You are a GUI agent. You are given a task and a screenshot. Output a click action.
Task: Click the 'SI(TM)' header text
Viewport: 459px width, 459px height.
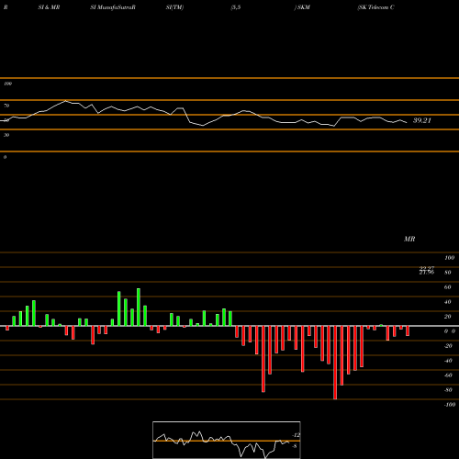pos(174,7)
